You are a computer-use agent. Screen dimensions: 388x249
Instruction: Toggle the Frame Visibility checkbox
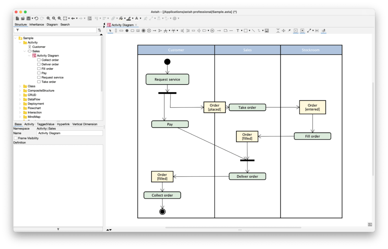click(15, 138)
